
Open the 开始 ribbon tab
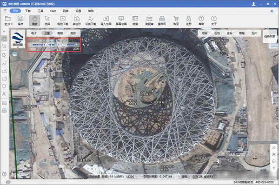(x=15, y=11)
